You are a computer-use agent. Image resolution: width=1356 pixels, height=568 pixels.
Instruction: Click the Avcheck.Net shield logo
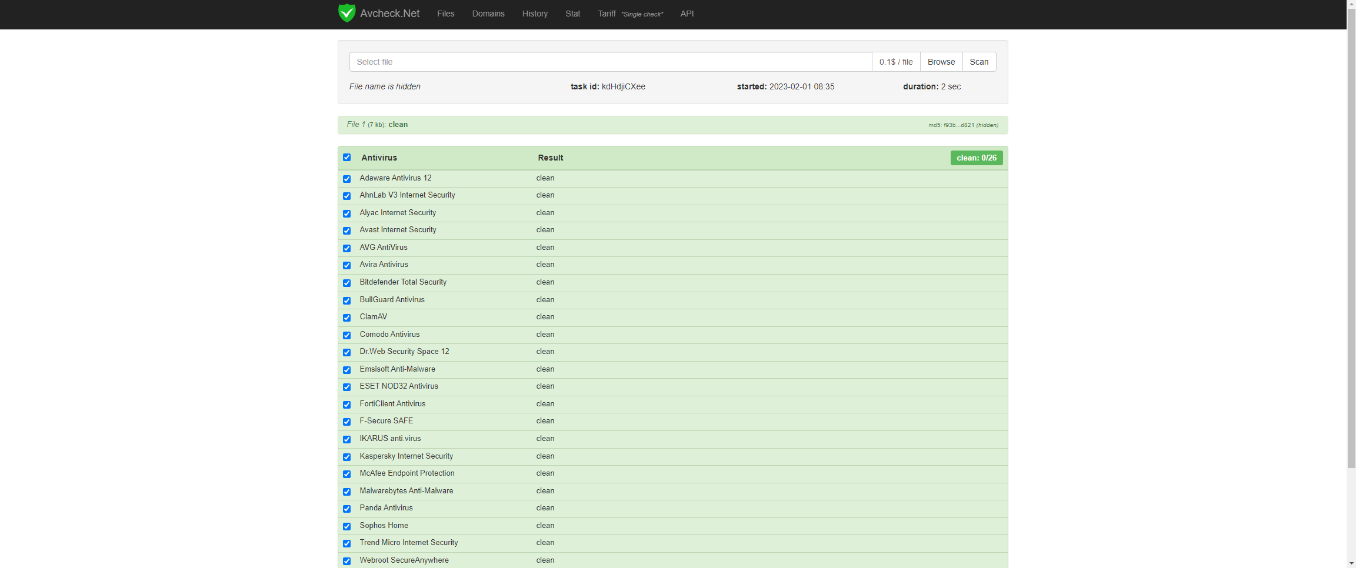[x=347, y=13]
